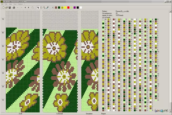Open the Edit menu
The width and height of the screenshot is (172, 115).
(x=6, y=4)
